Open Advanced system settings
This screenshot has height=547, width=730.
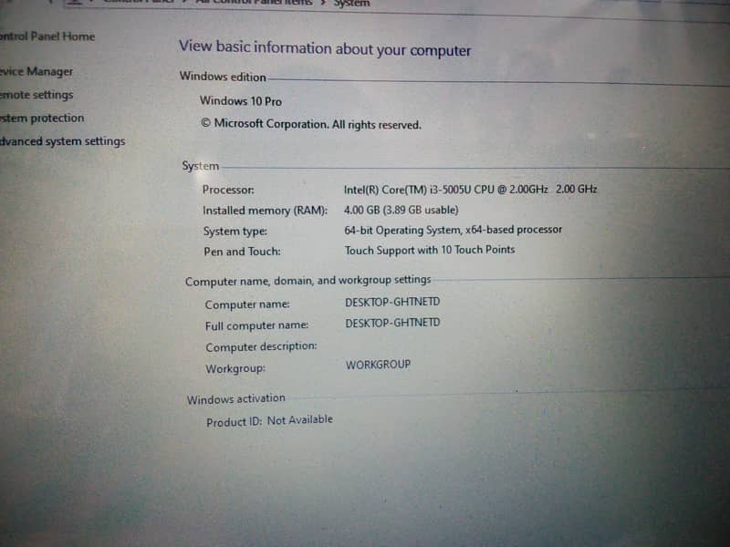coord(62,141)
